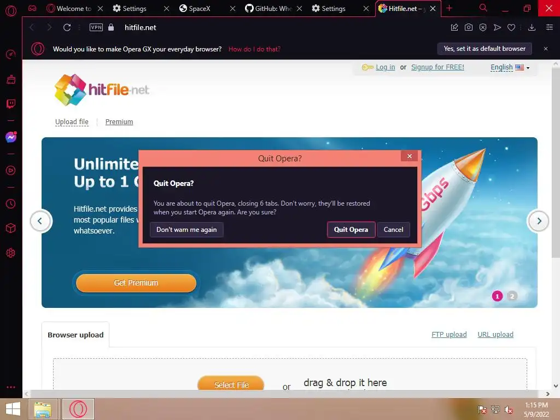Open the Premium menu item

tap(119, 122)
